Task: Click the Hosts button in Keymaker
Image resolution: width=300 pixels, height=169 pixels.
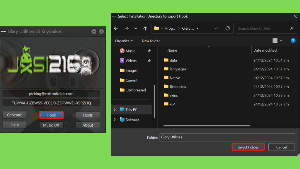Action: [88, 115]
